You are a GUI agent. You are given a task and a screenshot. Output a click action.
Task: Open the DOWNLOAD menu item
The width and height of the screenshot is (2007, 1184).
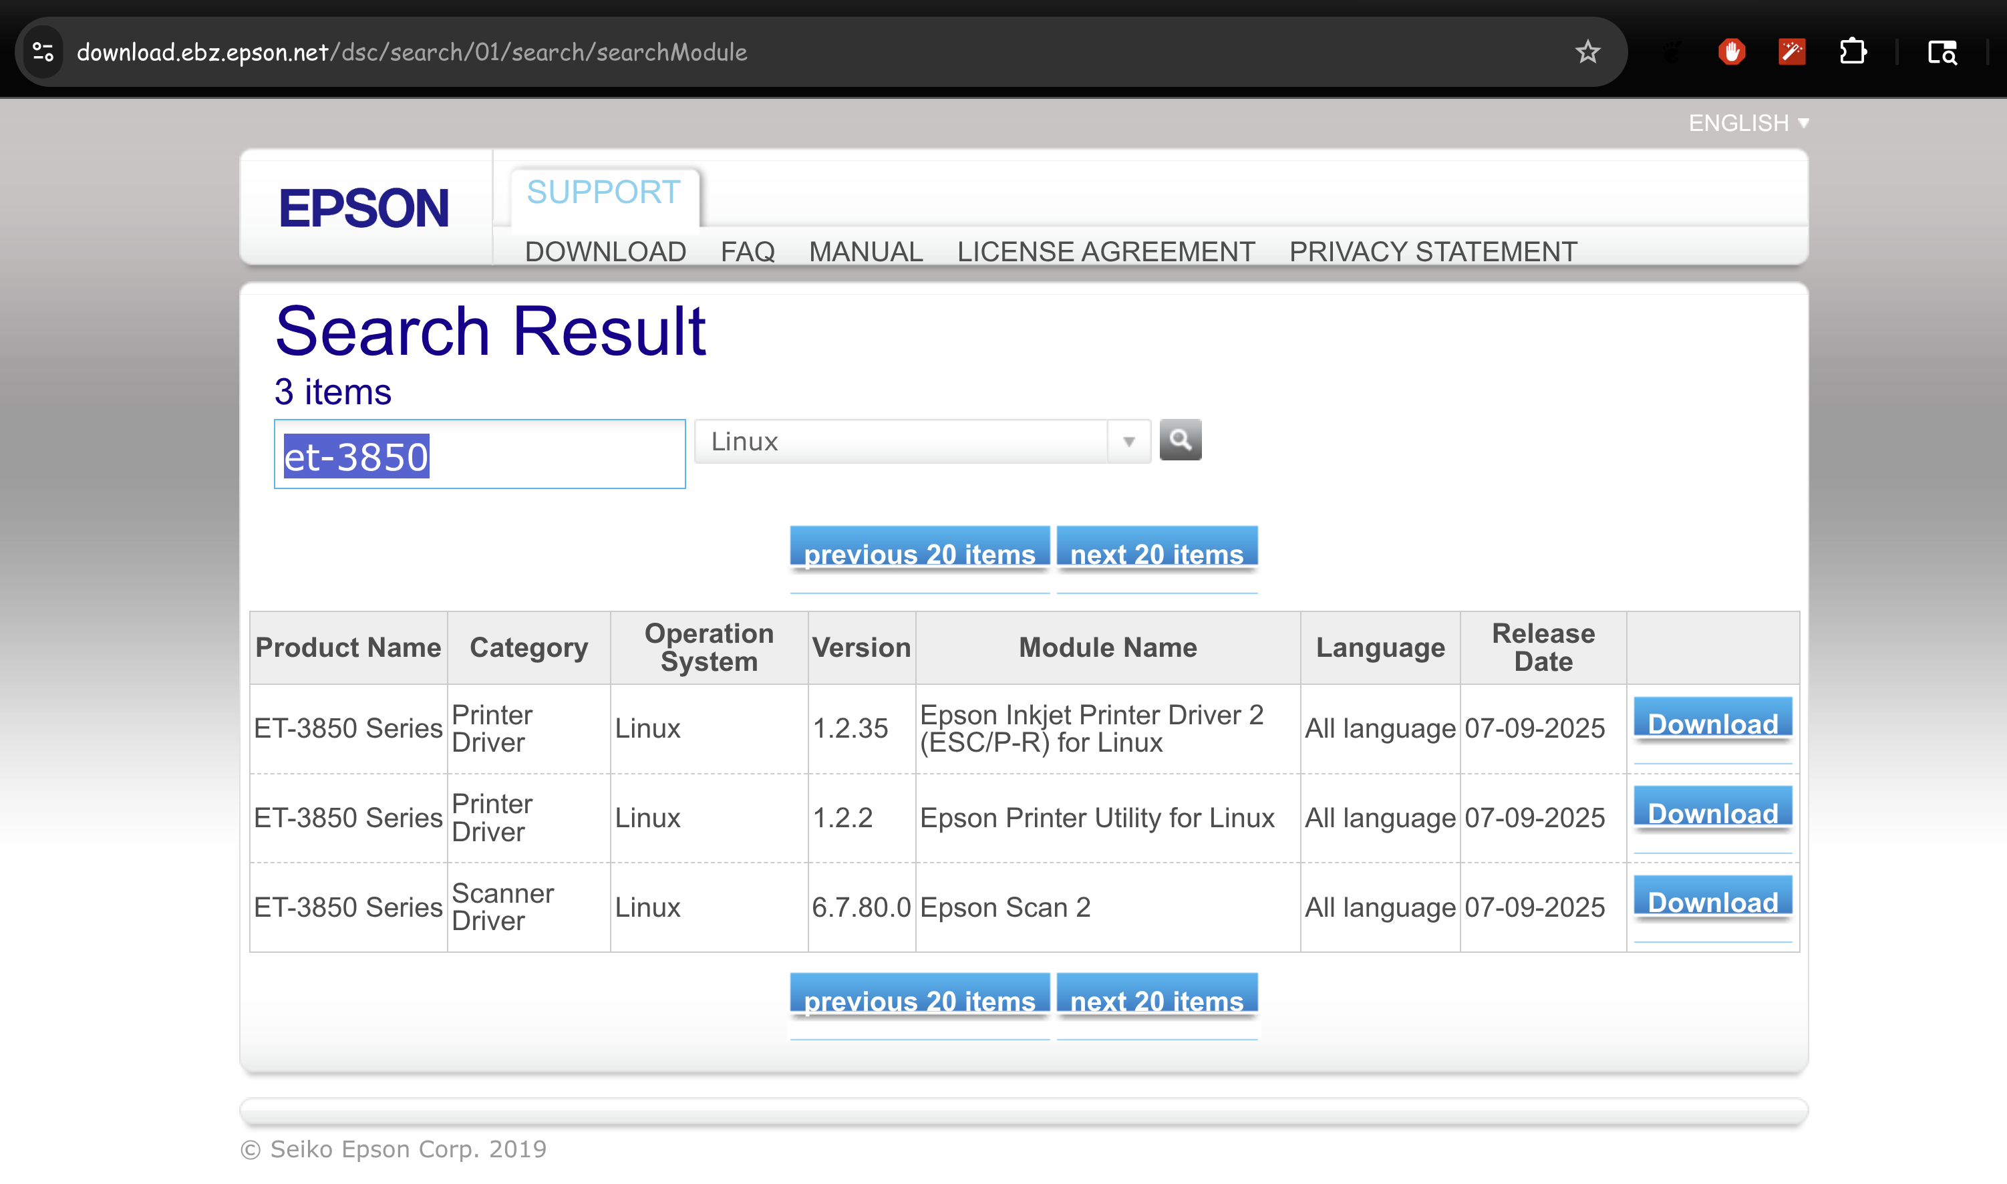coord(605,251)
